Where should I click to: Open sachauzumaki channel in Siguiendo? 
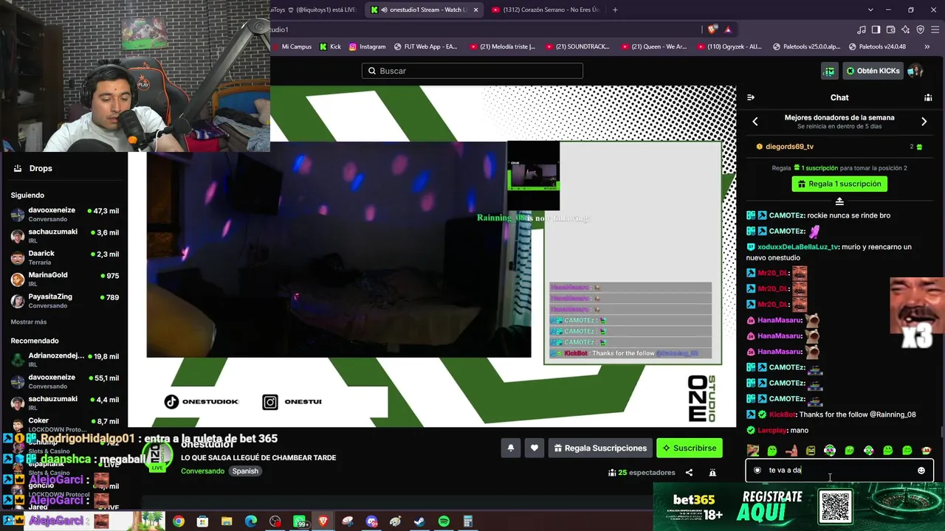(x=64, y=236)
